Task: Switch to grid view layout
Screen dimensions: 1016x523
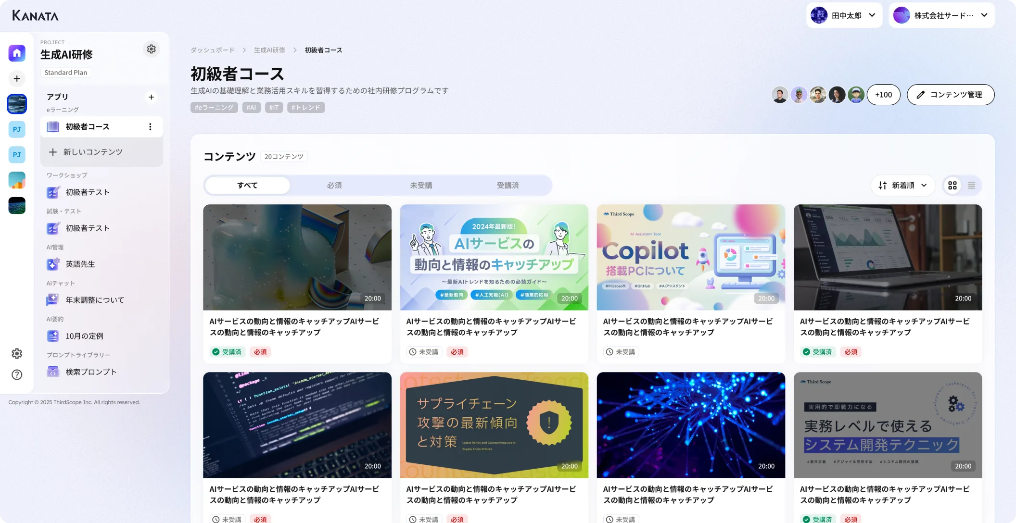Action: [x=952, y=186]
